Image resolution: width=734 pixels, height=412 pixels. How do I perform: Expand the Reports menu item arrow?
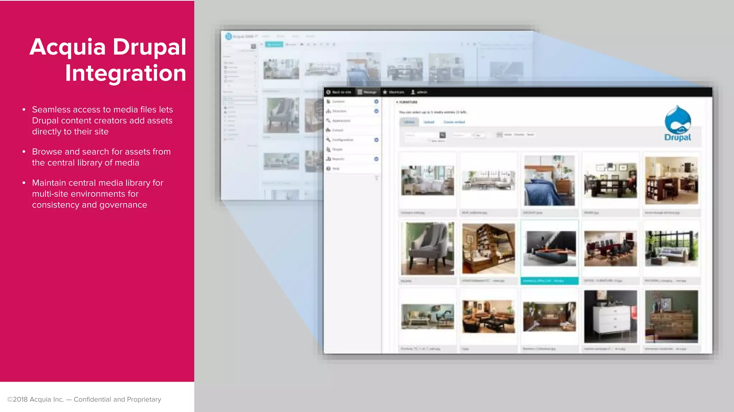pyautogui.click(x=376, y=159)
